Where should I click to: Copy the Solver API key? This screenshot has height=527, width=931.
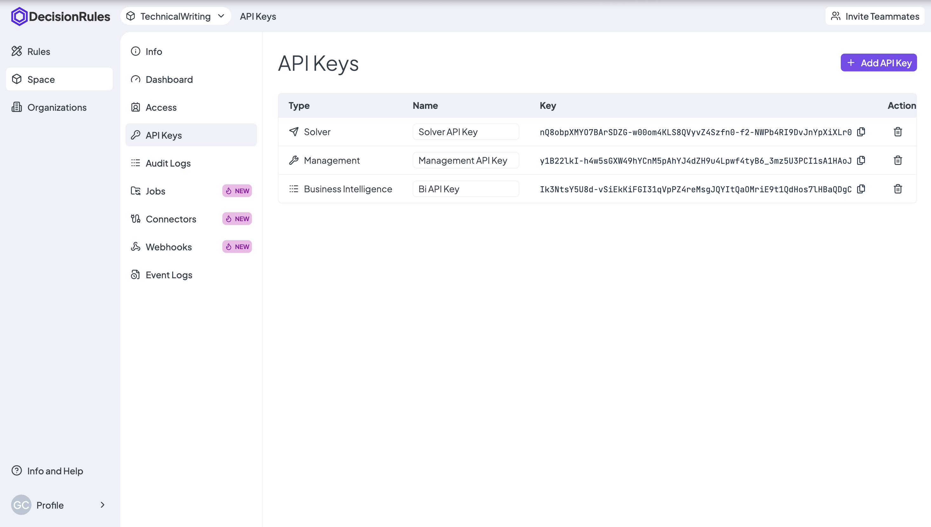coord(861,132)
